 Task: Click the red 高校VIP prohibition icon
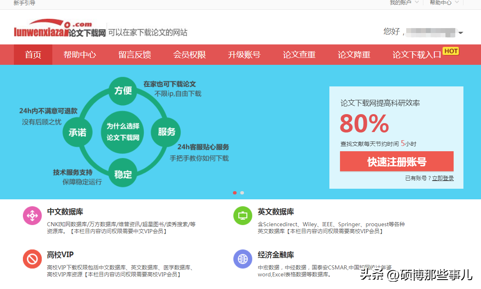(x=33, y=259)
